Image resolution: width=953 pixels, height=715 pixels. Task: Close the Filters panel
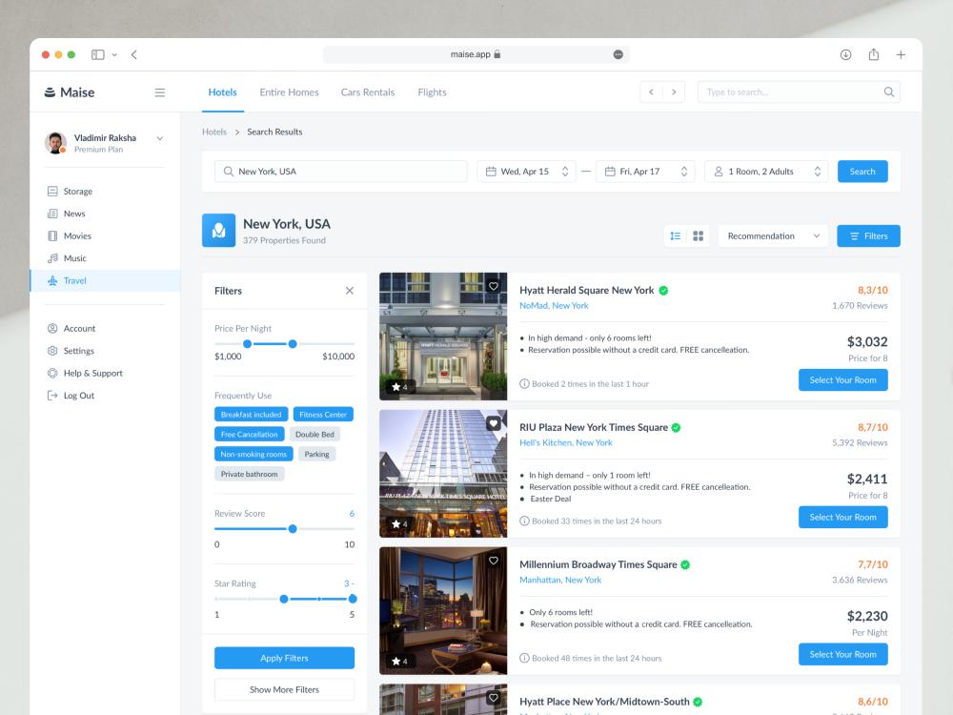[350, 291]
